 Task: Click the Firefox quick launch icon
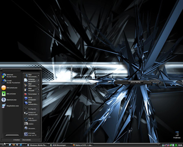point(14,145)
